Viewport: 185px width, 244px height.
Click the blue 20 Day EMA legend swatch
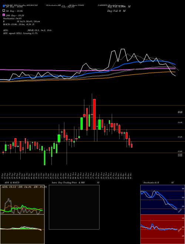tap(4, 6)
